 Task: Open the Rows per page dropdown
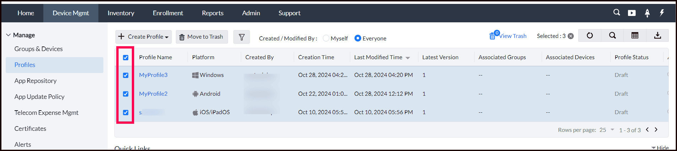click(x=607, y=130)
